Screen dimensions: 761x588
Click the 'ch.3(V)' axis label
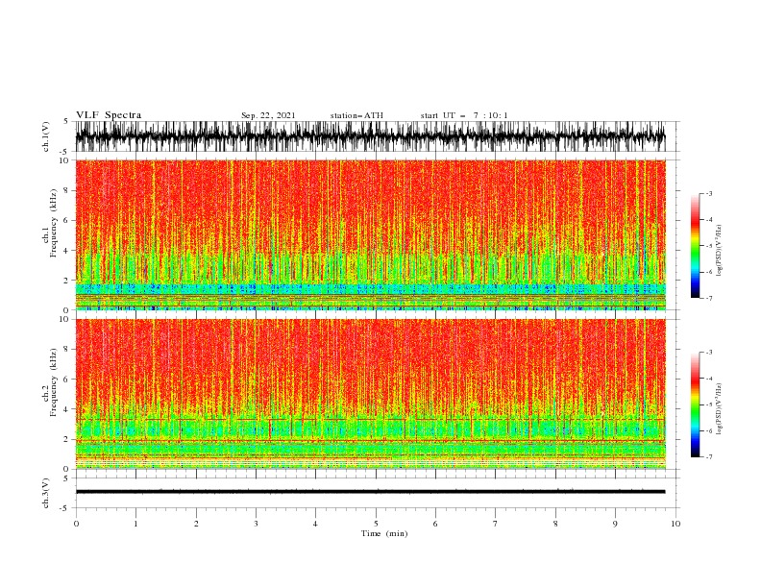coord(46,493)
